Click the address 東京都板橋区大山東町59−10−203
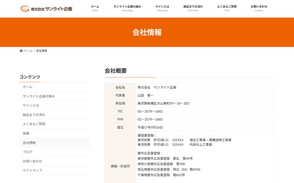The height and width of the screenshot is (183, 294). pyautogui.click(x=164, y=103)
